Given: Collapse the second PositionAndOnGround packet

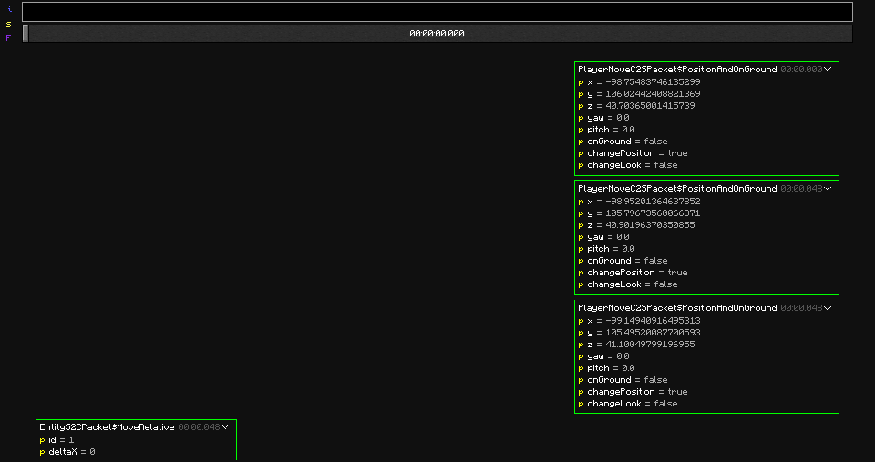Looking at the screenshot, I should tap(828, 188).
